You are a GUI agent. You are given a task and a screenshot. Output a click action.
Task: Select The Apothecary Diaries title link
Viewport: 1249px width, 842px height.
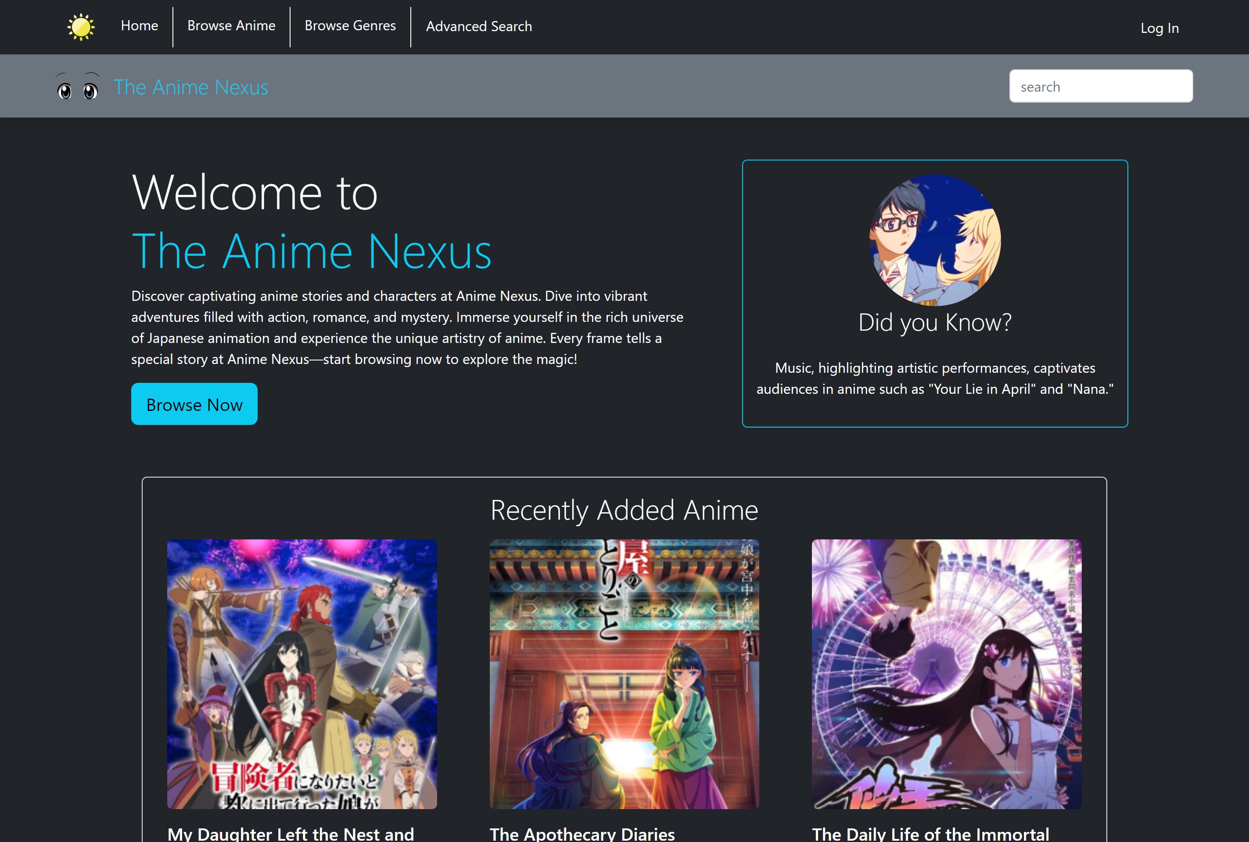pyautogui.click(x=582, y=834)
